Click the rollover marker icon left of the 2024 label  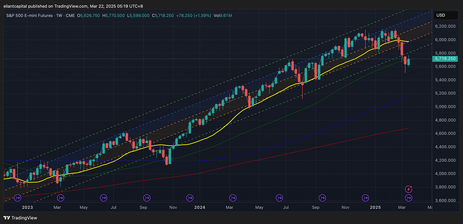point(190,198)
